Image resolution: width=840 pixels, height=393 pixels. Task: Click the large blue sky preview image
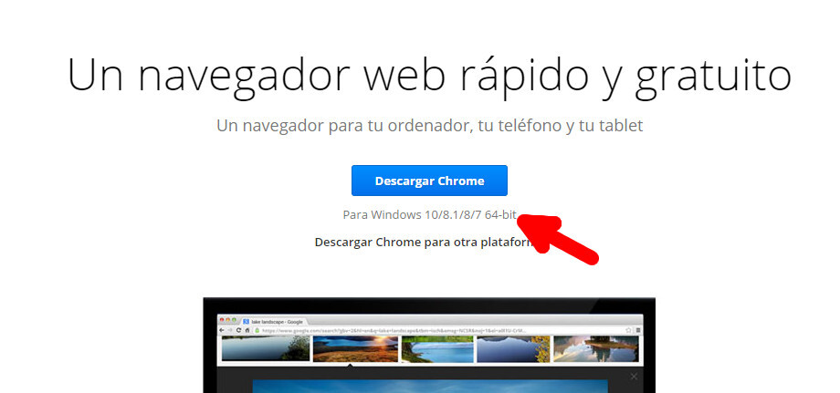[430, 386]
